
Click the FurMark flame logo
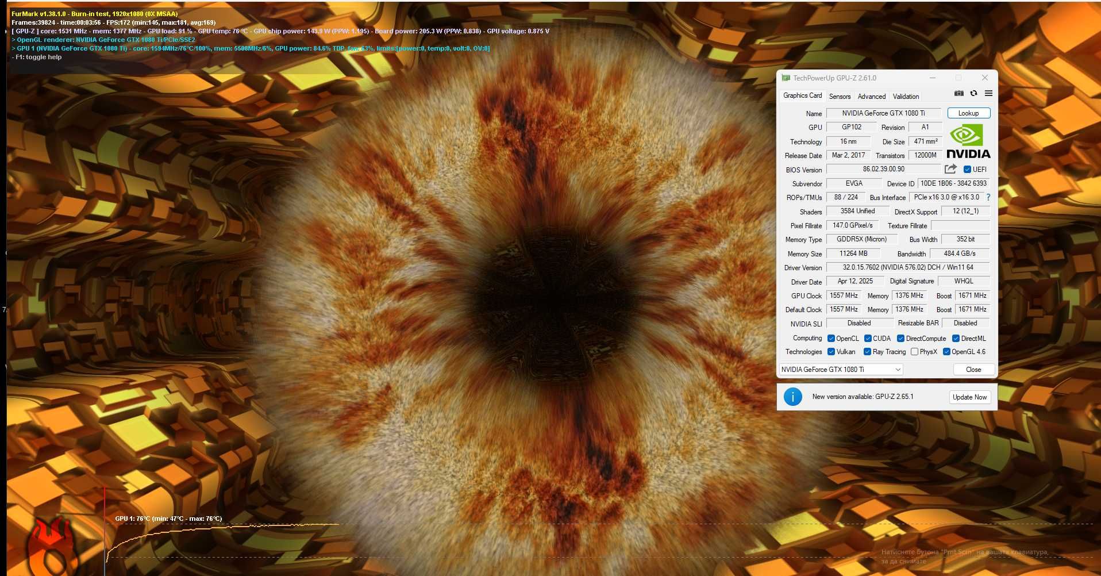(52, 546)
